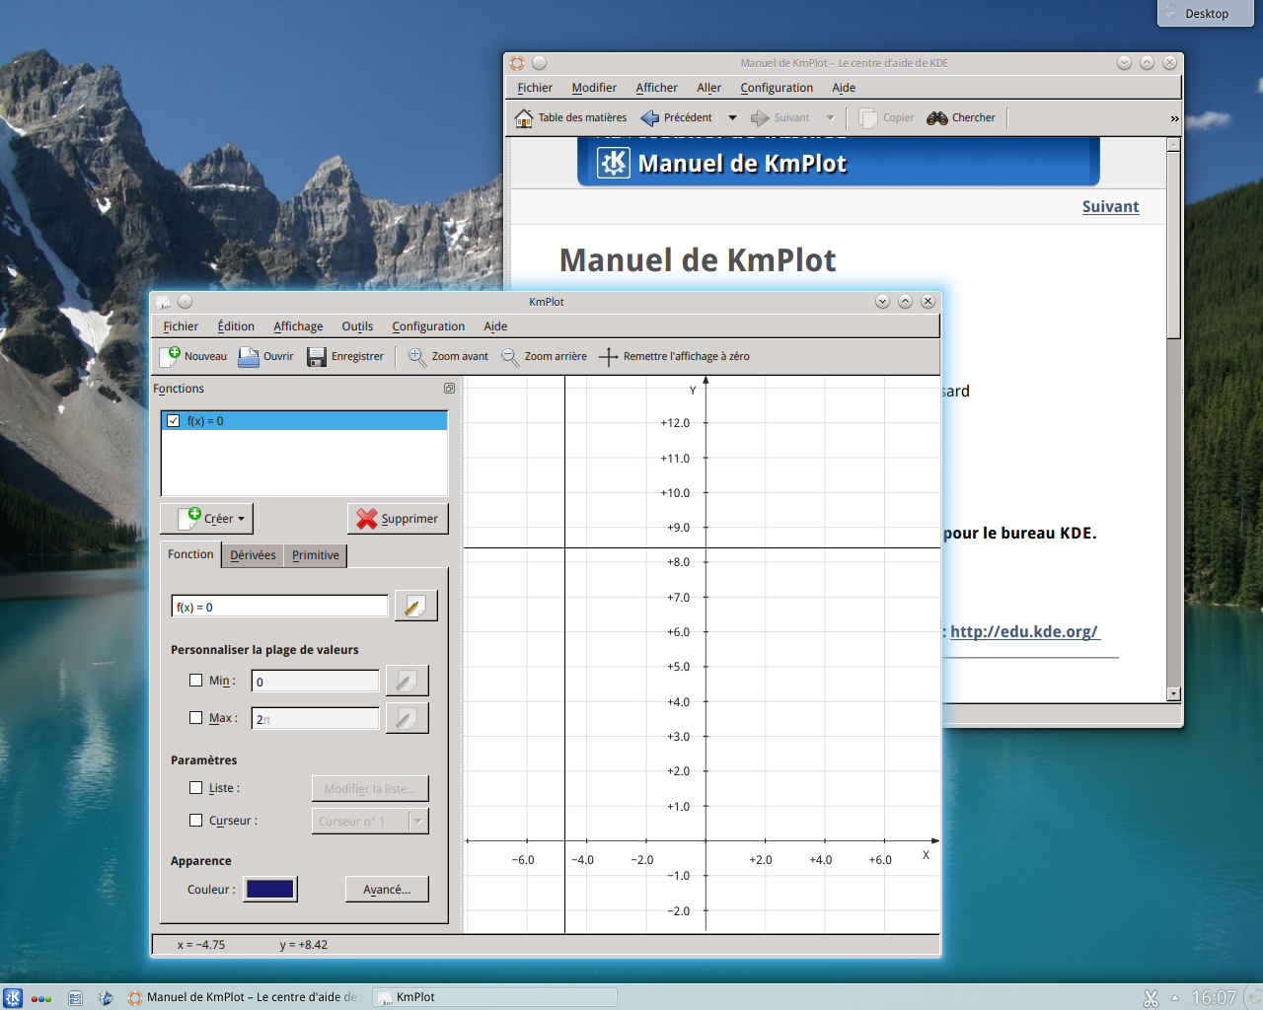Click the Copier icon in help toolbar
The width and height of the screenshot is (1263, 1010).
tap(868, 117)
